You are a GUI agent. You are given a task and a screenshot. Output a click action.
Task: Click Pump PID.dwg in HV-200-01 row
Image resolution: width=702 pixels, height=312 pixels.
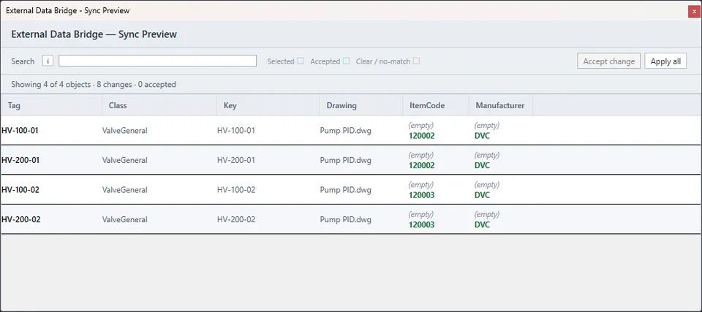click(346, 160)
